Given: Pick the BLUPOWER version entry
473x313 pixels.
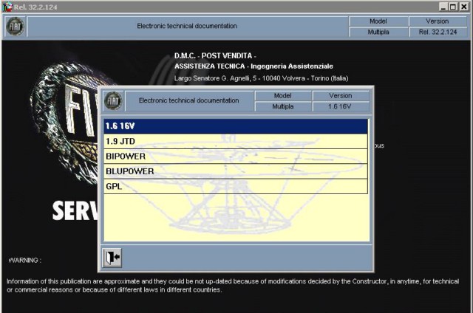Looking at the screenshot, I should (x=236, y=171).
